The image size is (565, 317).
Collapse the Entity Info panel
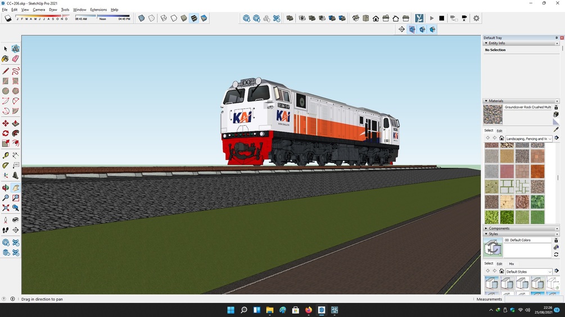[486, 43]
